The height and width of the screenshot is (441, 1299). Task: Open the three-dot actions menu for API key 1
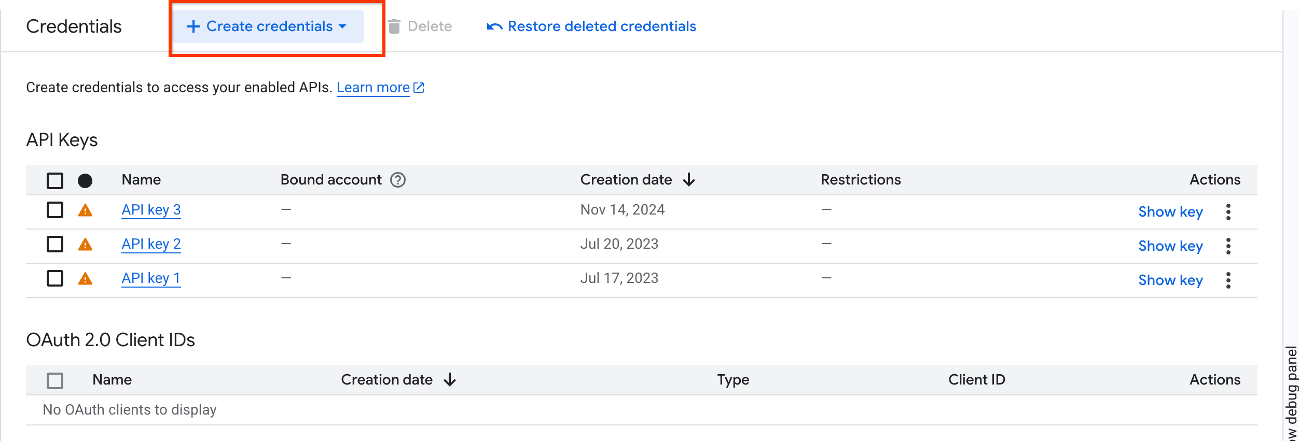coord(1228,280)
